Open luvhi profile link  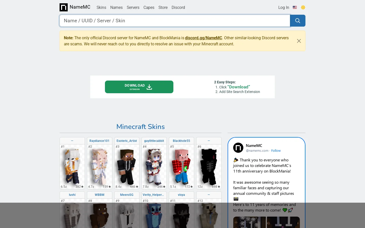tap(72, 195)
